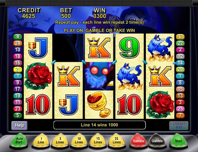
Task: Click the payline 14 marker on right
Action: click(180, 63)
